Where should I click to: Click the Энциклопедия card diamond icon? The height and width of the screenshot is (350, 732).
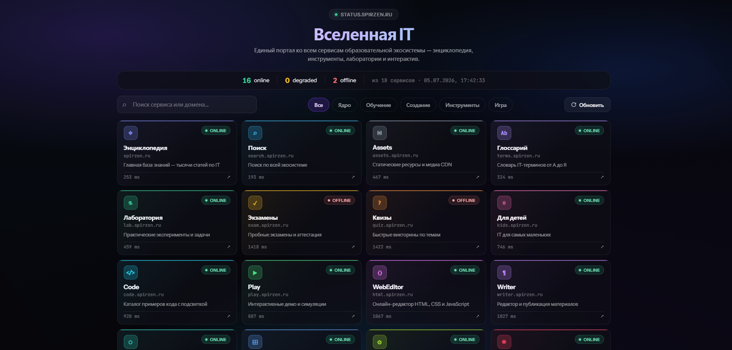click(131, 133)
